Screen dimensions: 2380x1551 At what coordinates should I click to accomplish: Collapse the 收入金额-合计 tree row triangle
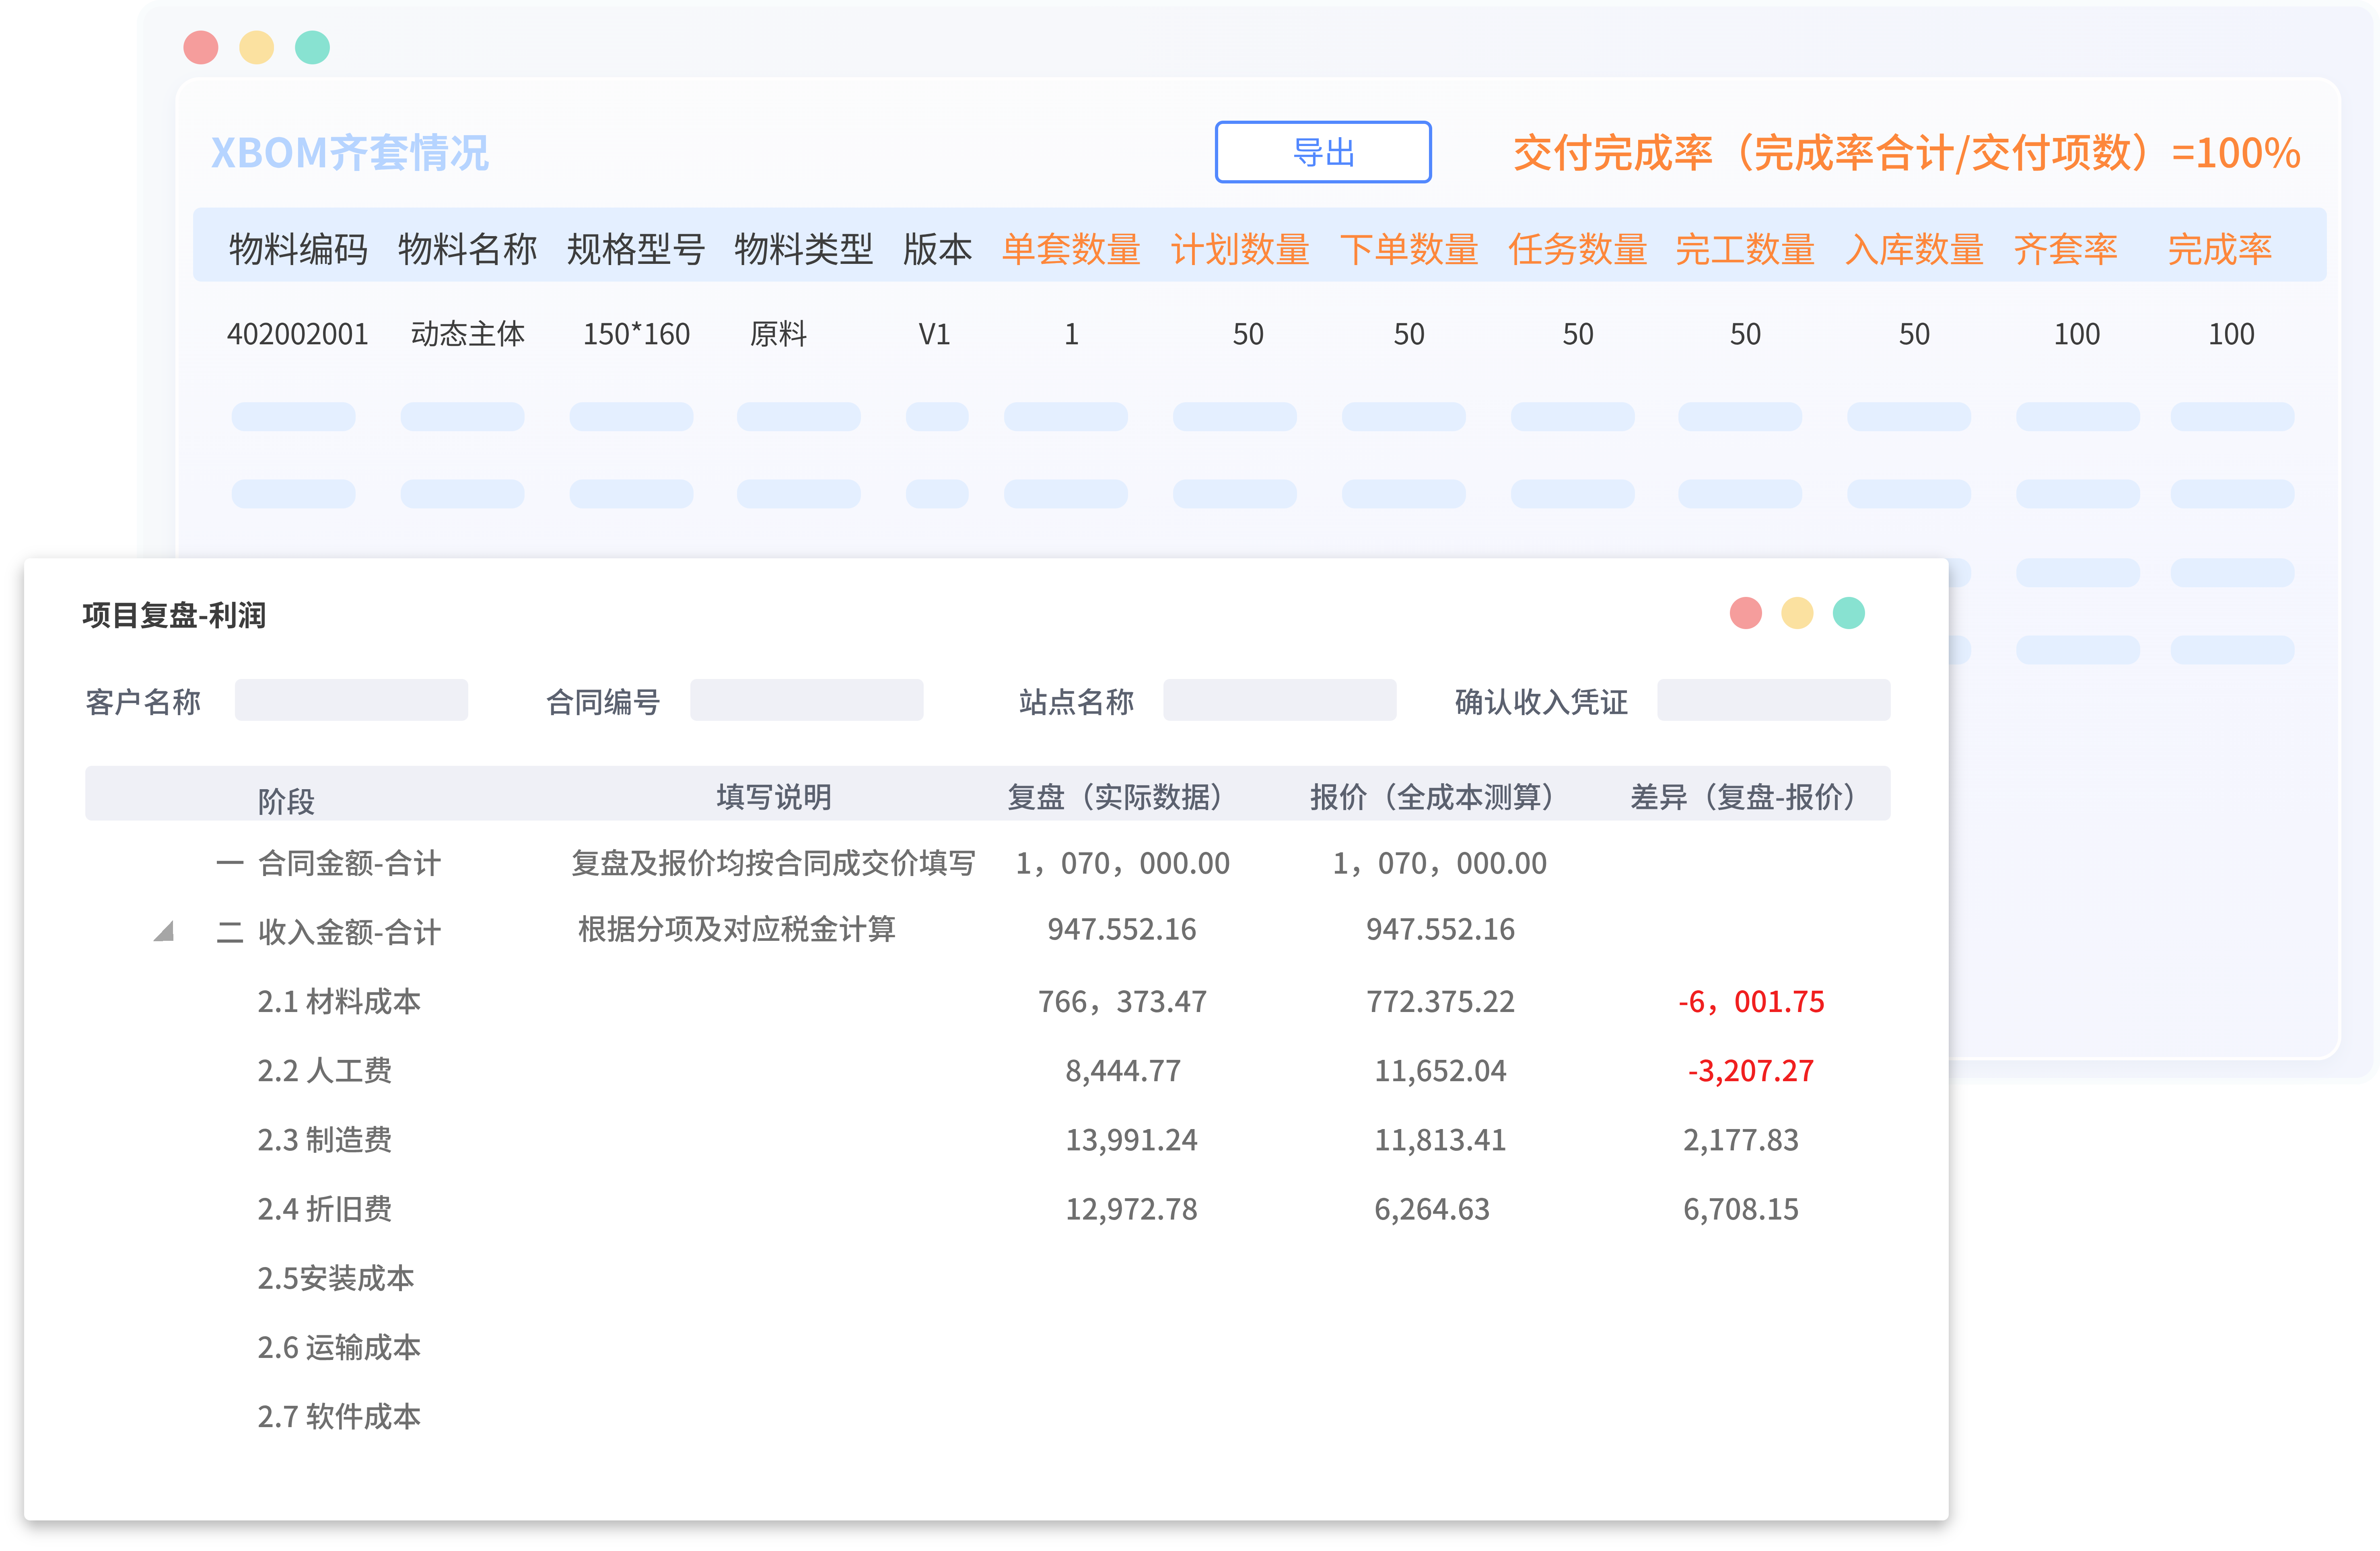[165, 931]
